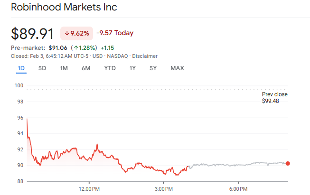This screenshot has width=310, height=195.
Task: Show the 1M price range
Action: pos(64,68)
